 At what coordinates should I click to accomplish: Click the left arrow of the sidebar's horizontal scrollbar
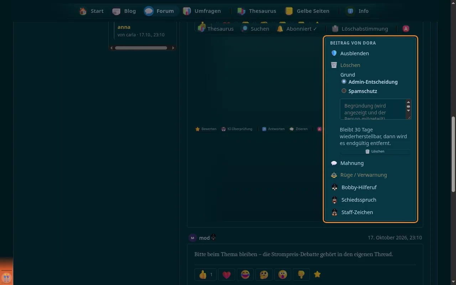point(112,48)
